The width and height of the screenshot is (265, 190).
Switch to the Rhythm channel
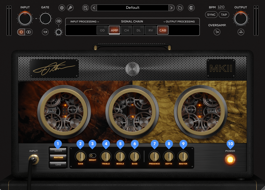coord(58,157)
